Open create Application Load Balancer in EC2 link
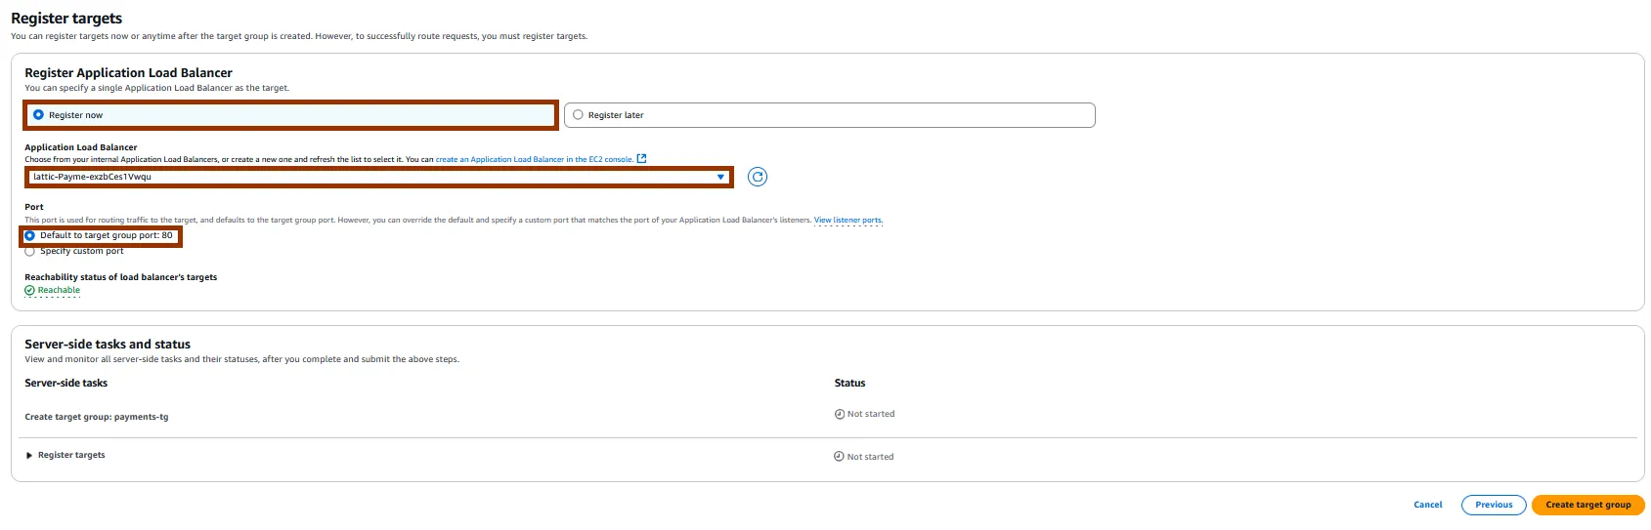 (534, 159)
